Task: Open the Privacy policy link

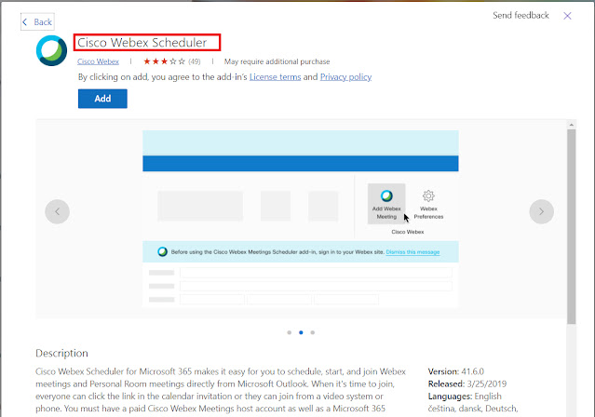Action: point(345,77)
